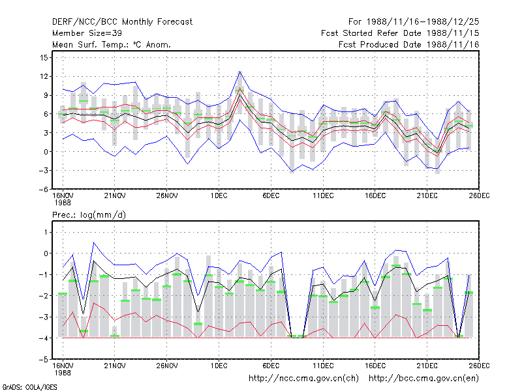Viewport: 522px width, 391px height.
Task: Click the 15 value on temperature y-axis
Action: point(44,58)
